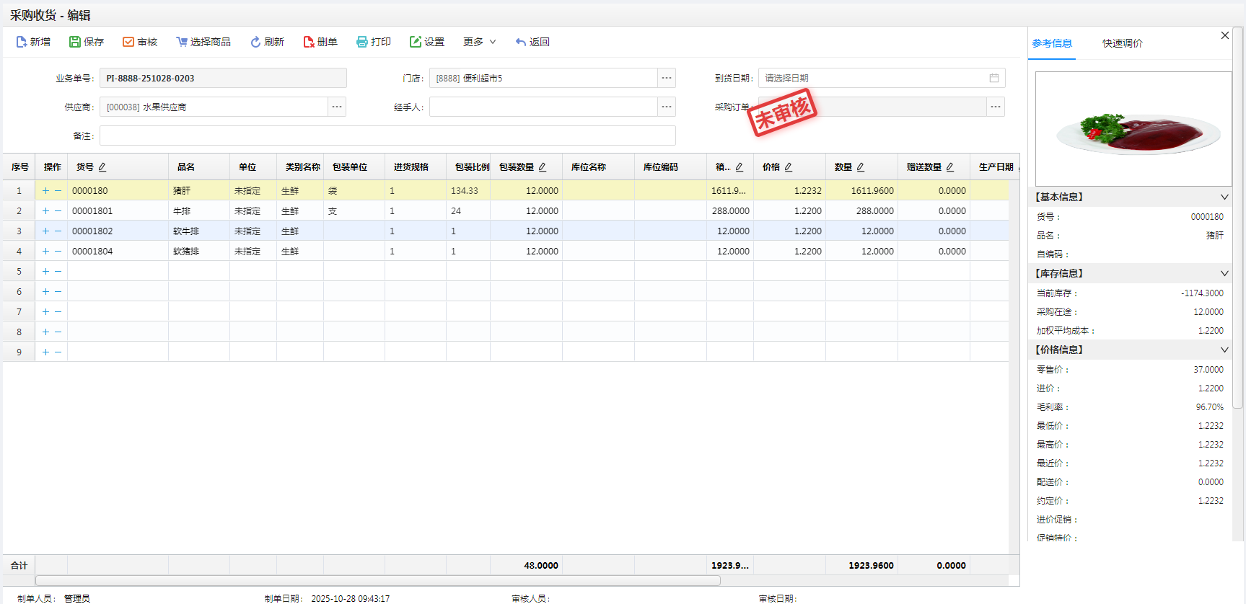Screen dimensions: 1246x604
Task: Delete the order using 删单
Action: 320,42
